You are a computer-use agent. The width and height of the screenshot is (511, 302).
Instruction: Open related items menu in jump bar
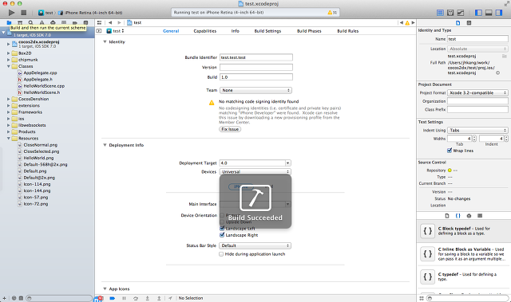coord(99,23)
